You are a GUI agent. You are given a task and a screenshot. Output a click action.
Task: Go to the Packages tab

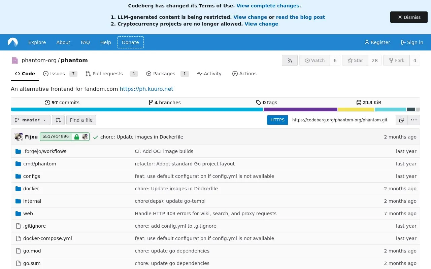click(167, 74)
